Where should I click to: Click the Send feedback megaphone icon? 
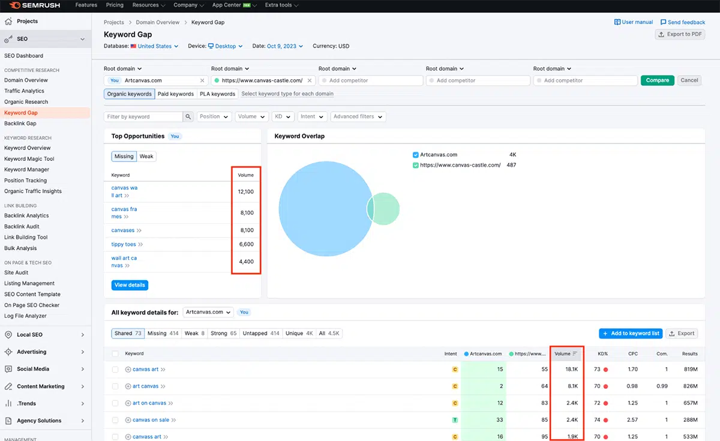tap(663, 22)
